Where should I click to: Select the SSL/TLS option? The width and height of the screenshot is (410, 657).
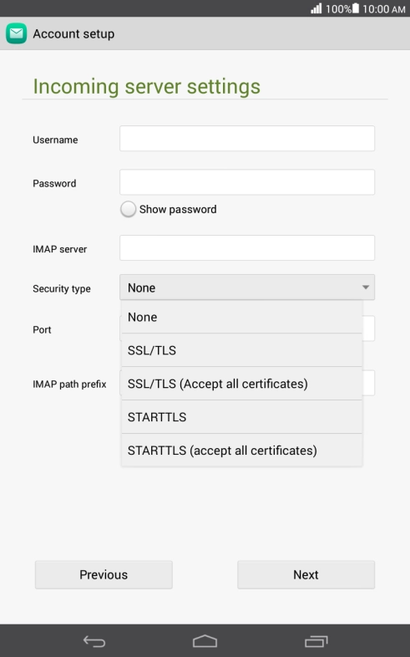click(242, 350)
